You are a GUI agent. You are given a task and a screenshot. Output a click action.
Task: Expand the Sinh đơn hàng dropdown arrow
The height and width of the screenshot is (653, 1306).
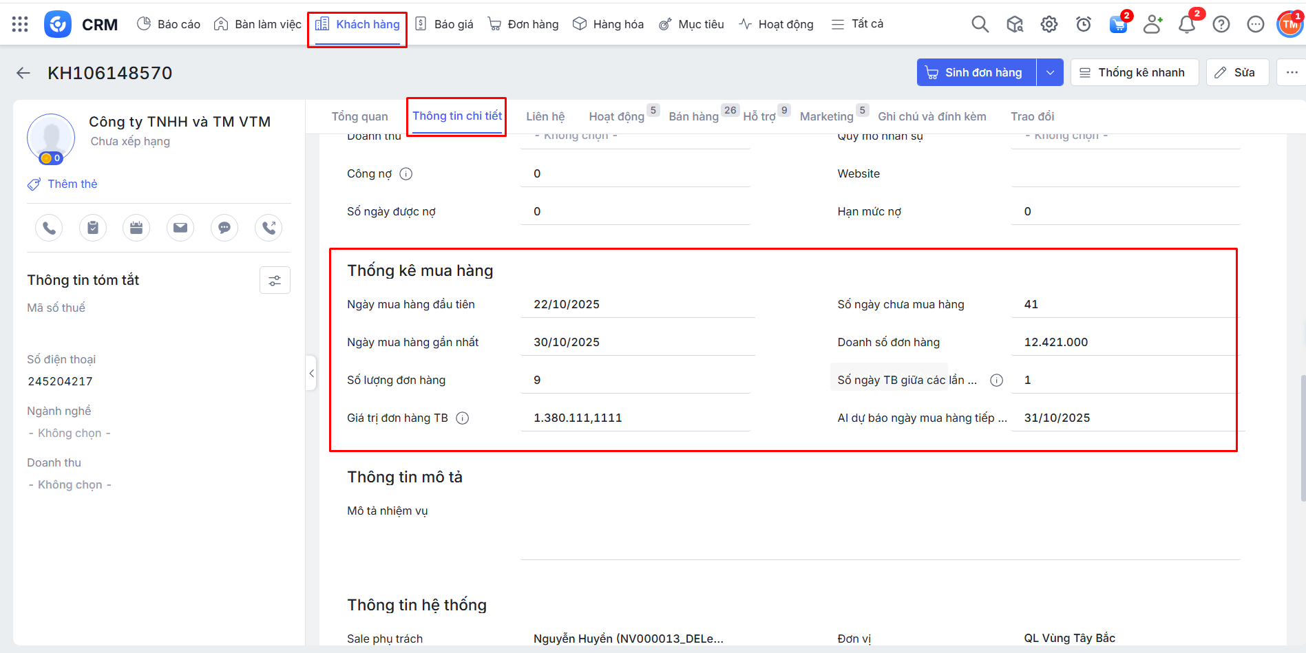[1050, 73]
